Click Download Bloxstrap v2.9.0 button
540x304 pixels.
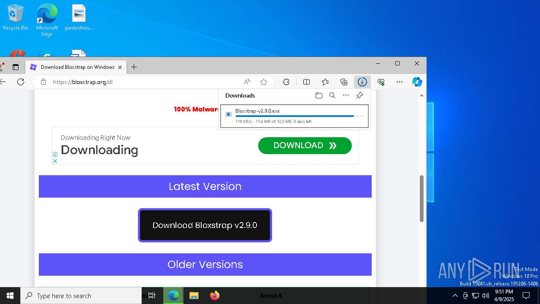coord(205,225)
